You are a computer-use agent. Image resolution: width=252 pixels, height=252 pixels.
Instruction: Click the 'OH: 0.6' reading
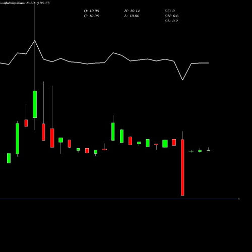171,16
